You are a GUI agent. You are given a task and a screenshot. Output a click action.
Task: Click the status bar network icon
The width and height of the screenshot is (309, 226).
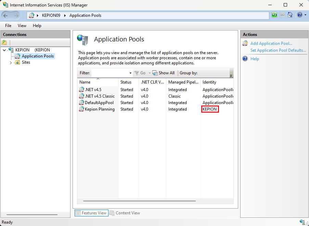click(x=302, y=222)
